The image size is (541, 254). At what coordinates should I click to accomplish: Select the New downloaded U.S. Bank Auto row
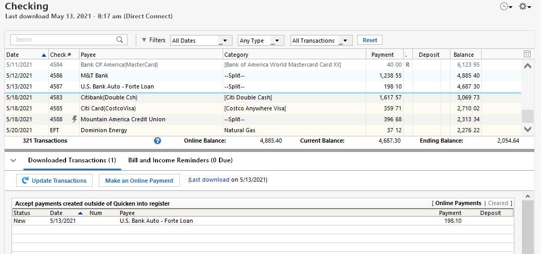[263, 221]
